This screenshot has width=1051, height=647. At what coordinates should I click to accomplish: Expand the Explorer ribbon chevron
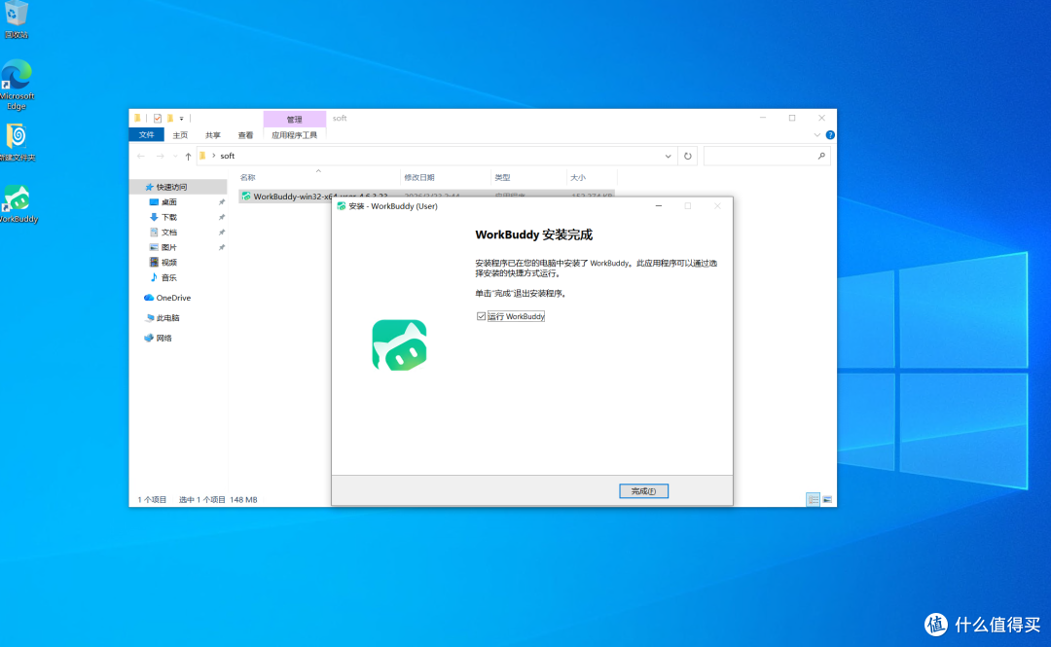[x=816, y=135]
